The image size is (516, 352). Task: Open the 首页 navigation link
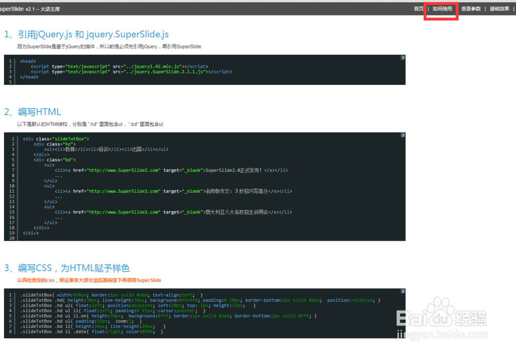click(x=418, y=9)
